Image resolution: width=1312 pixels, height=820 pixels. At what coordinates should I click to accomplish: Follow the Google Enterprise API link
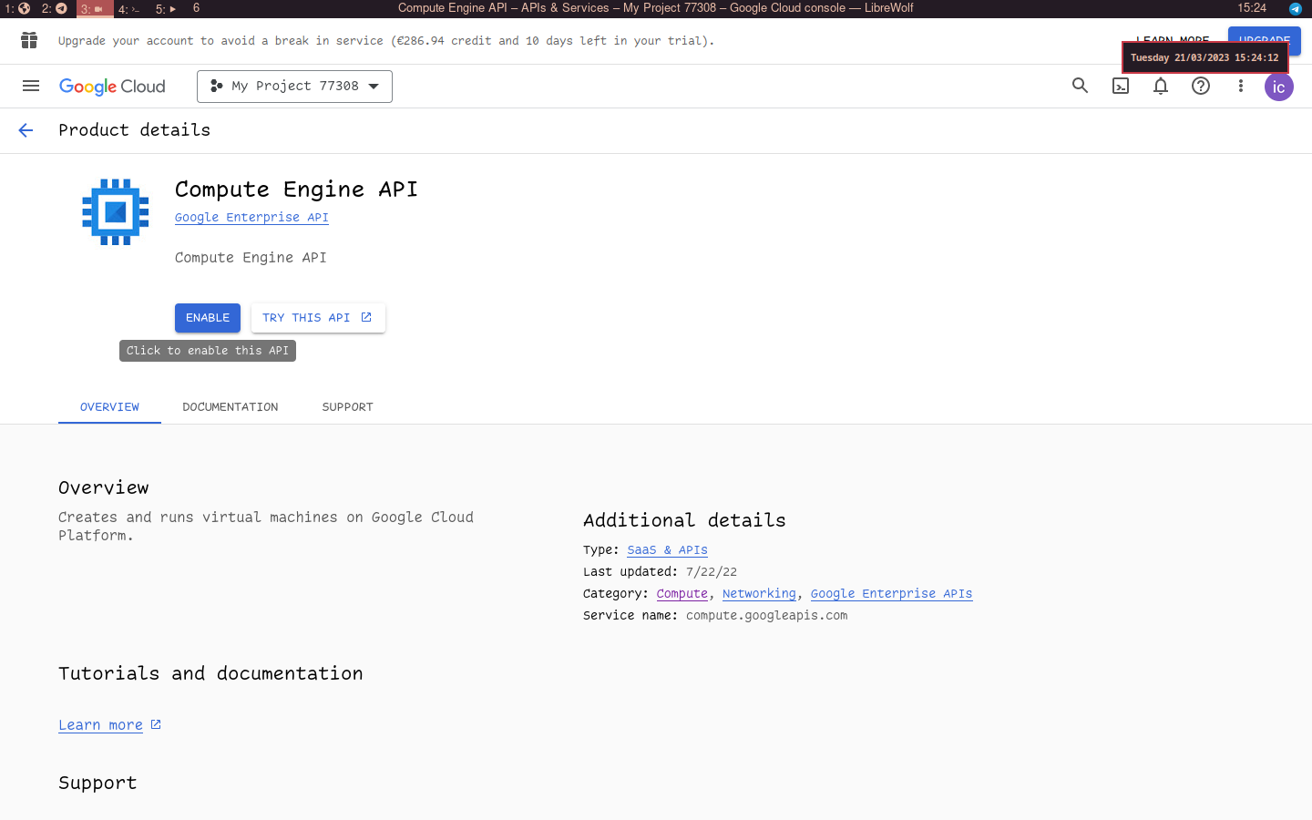tap(251, 217)
